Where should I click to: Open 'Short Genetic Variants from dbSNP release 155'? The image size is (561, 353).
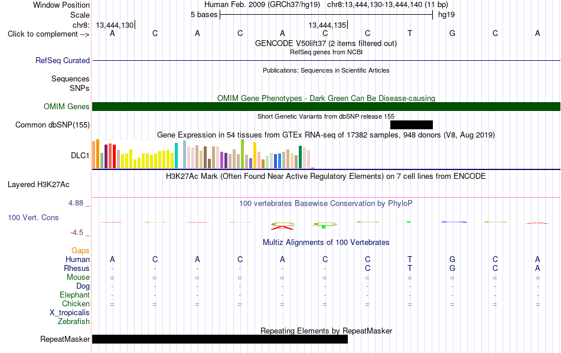point(326,117)
